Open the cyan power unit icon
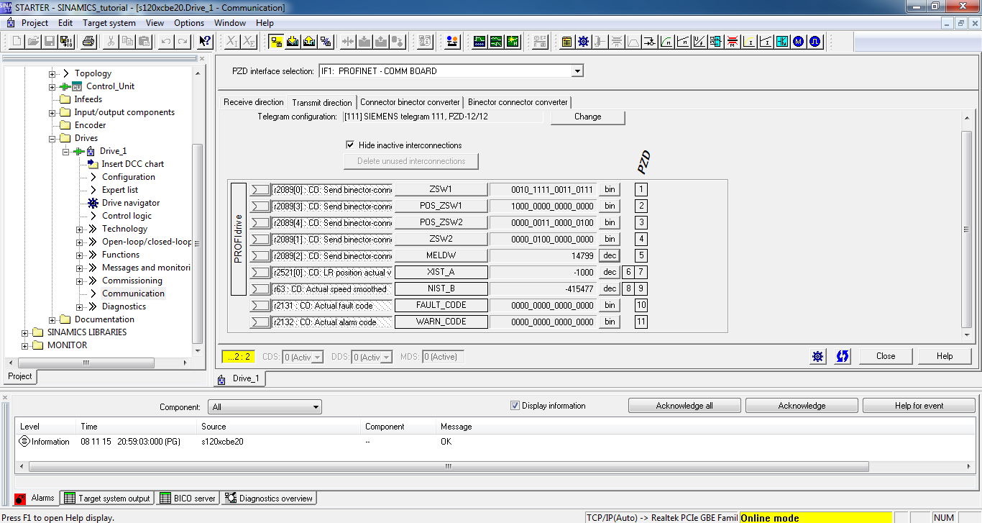The width and height of the screenshot is (982, 523). (782, 41)
